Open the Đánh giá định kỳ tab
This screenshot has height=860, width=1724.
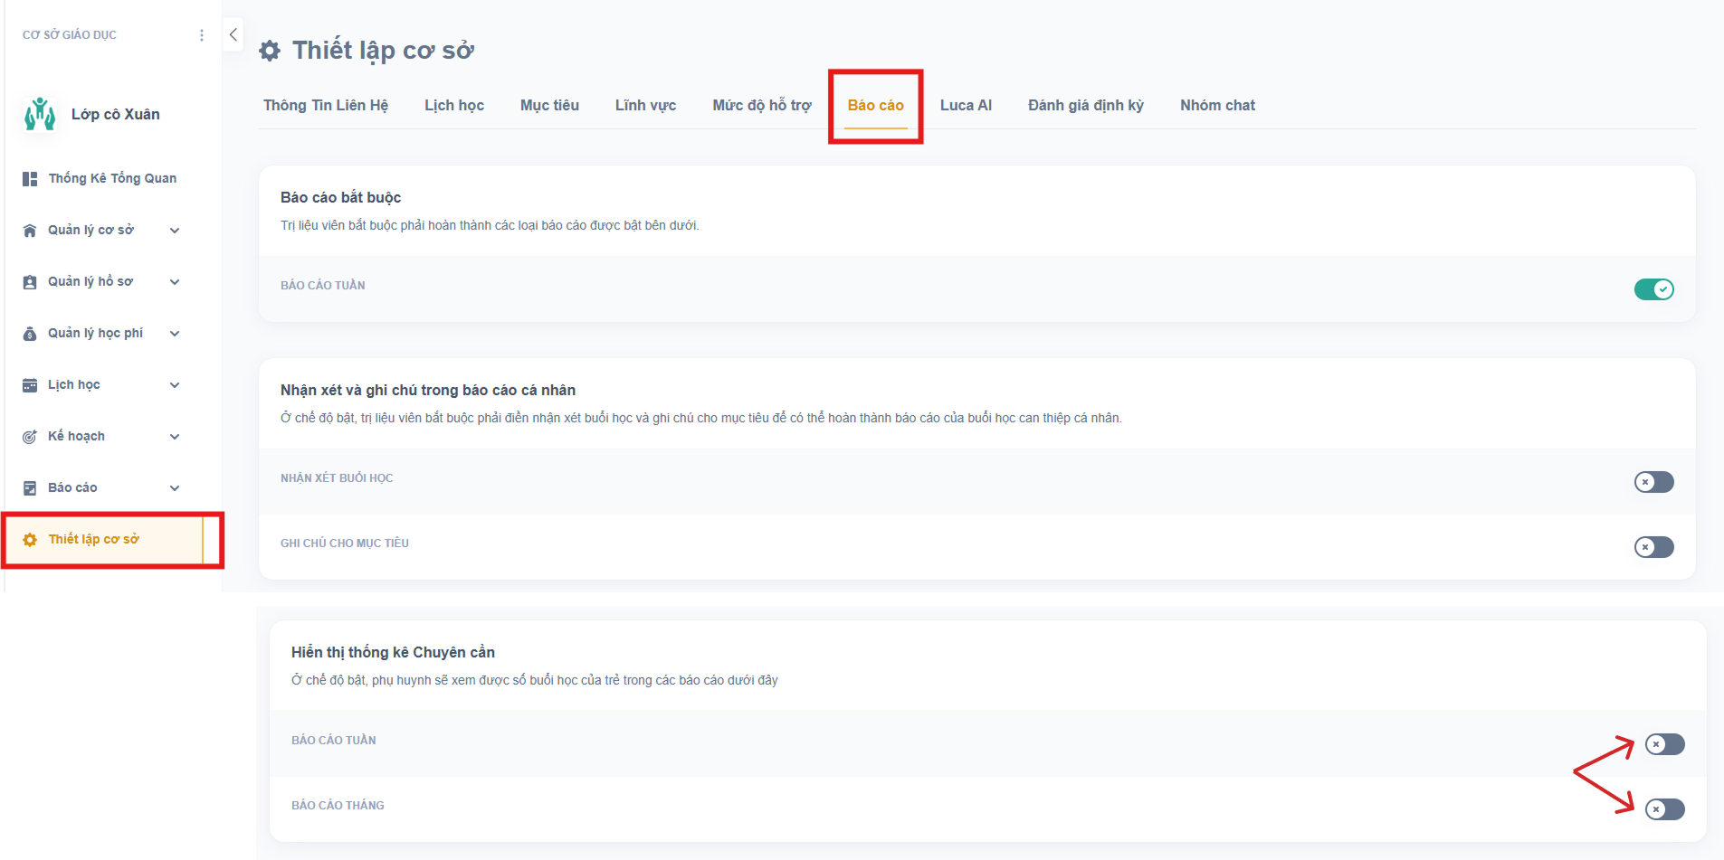click(x=1085, y=106)
